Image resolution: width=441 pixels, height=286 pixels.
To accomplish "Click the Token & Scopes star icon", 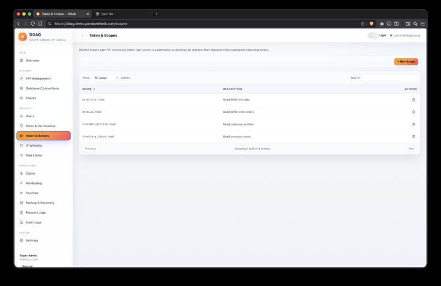I will coord(21,136).
